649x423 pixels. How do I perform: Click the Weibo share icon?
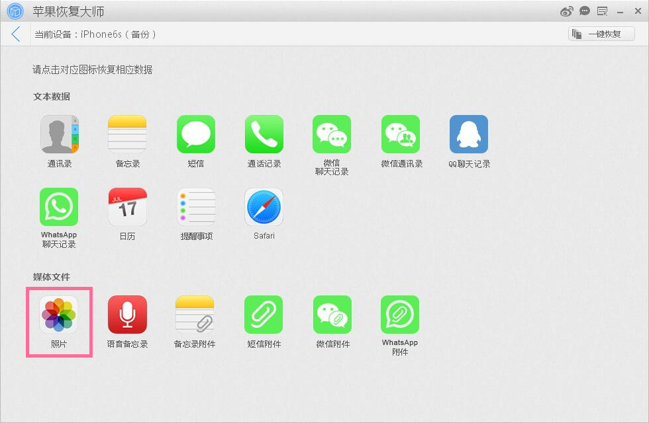[x=566, y=11]
